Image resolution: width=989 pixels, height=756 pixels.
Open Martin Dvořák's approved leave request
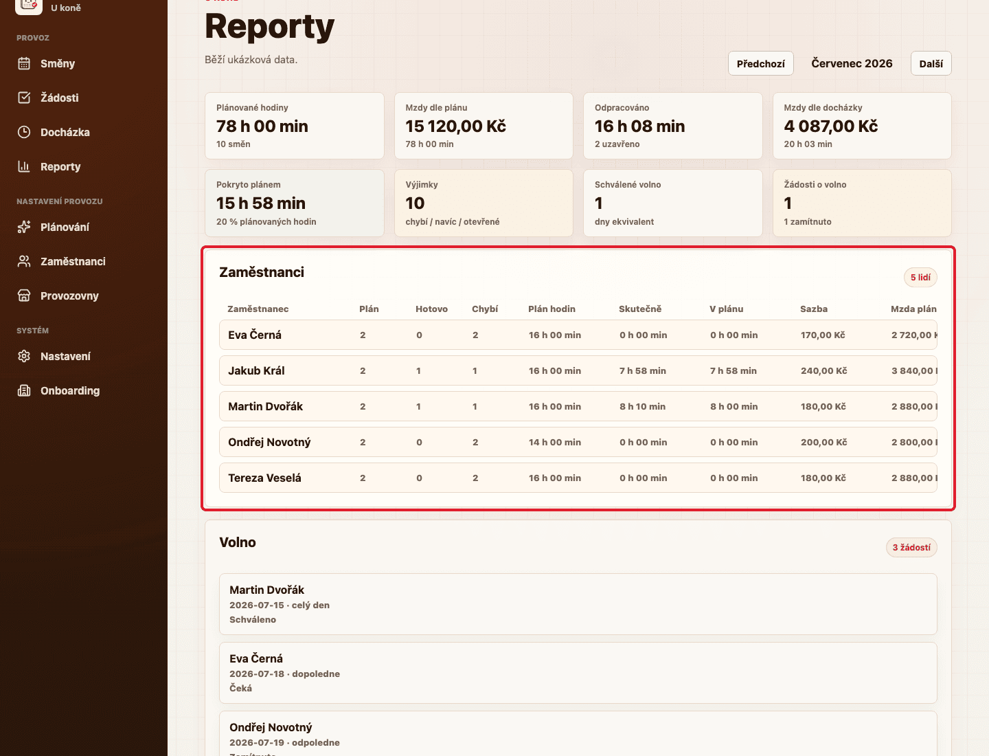coord(578,604)
